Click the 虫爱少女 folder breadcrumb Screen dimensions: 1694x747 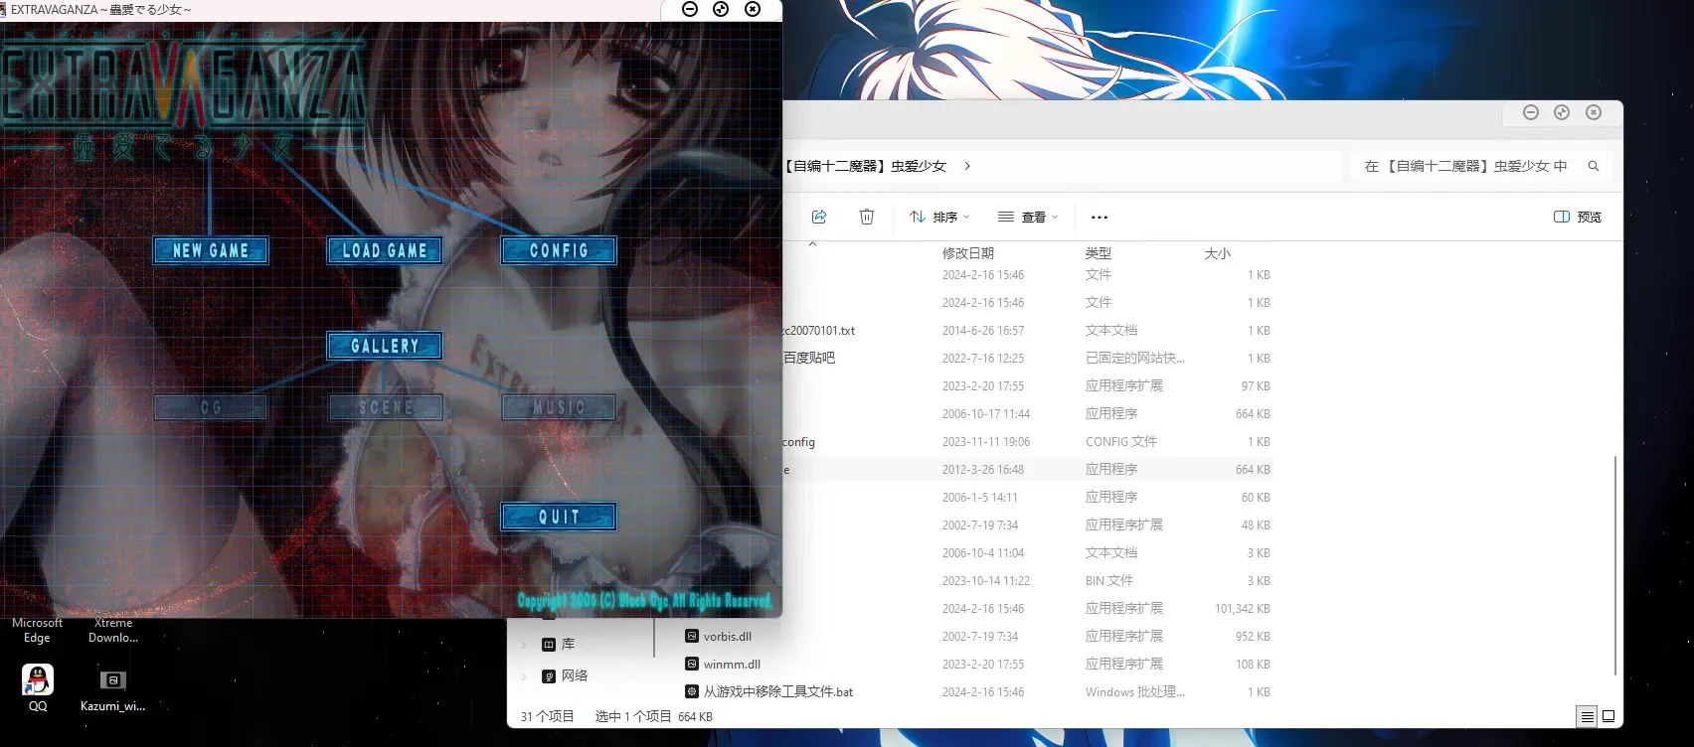click(x=865, y=166)
